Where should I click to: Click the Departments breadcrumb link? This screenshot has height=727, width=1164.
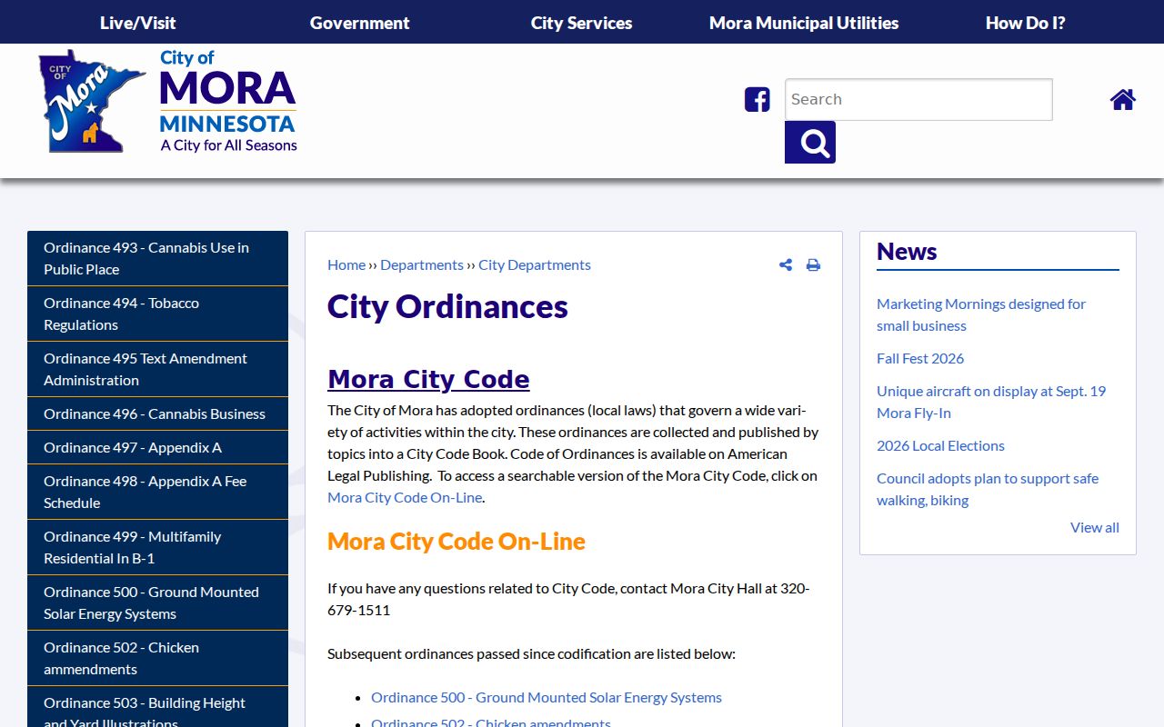click(422, 264)
